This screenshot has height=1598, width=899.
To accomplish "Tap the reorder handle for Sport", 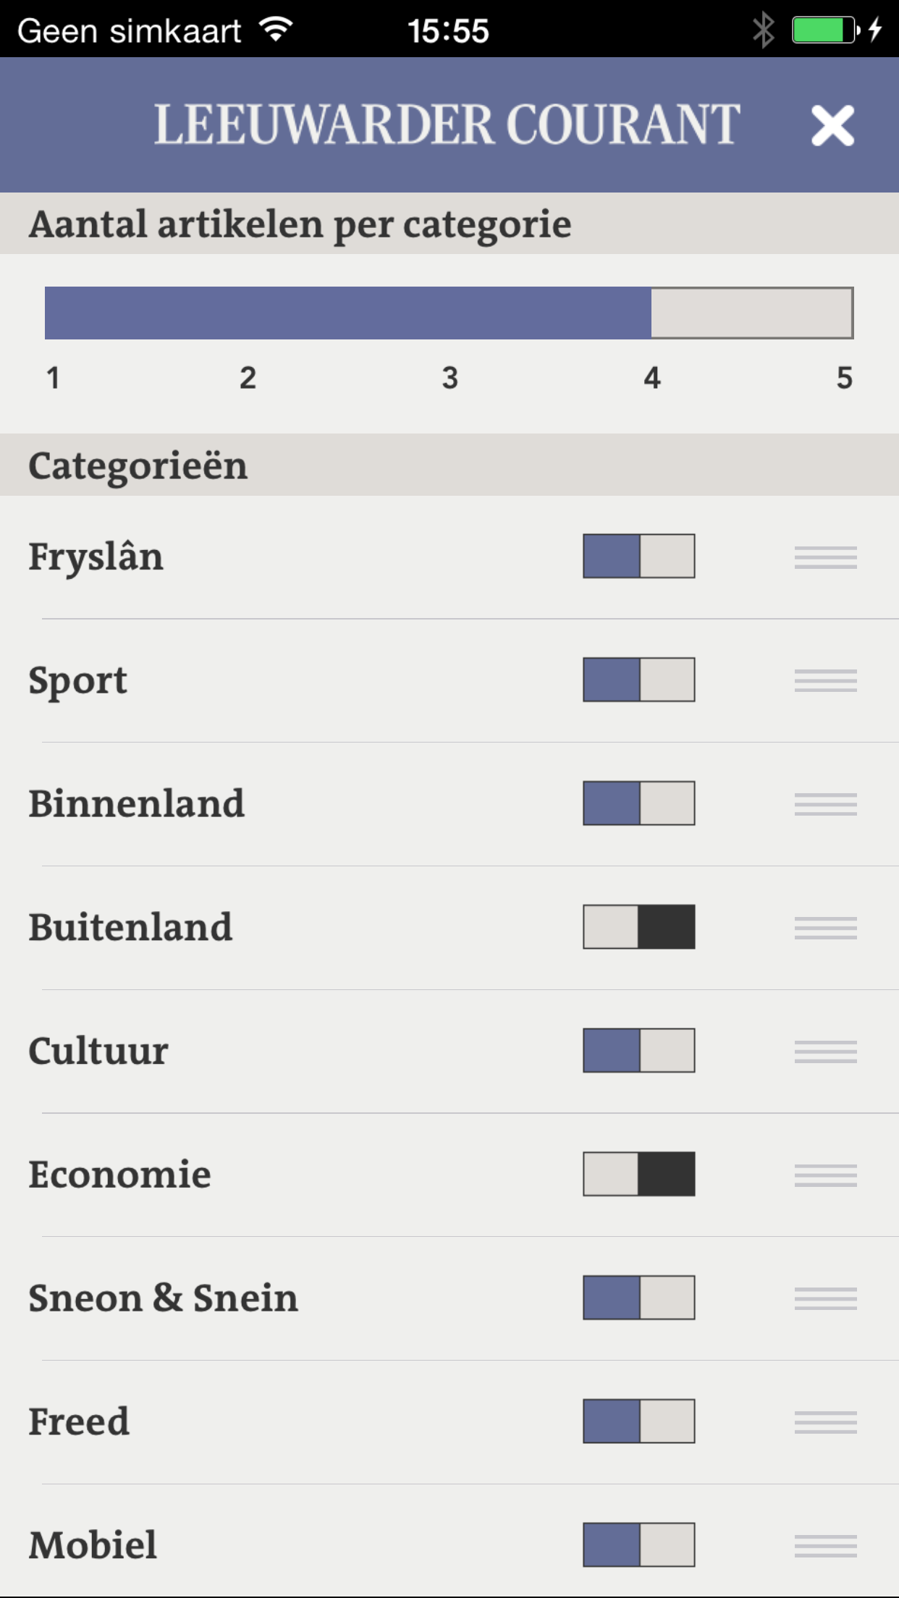I will pos(825,680).
